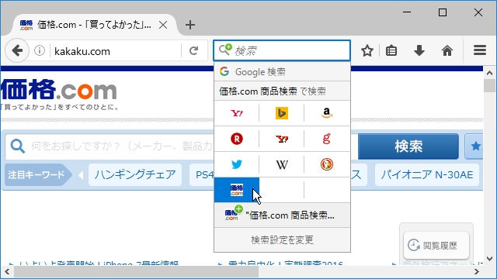Search with DuckDuckGo engine icon

pos(327,164)
